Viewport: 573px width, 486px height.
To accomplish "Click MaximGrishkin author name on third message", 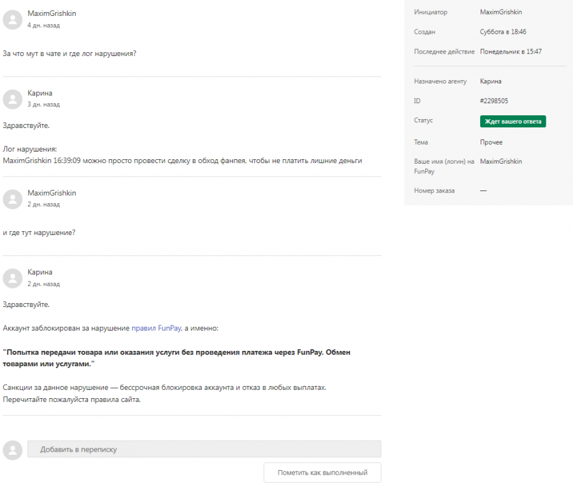I will tap(52, 193).
